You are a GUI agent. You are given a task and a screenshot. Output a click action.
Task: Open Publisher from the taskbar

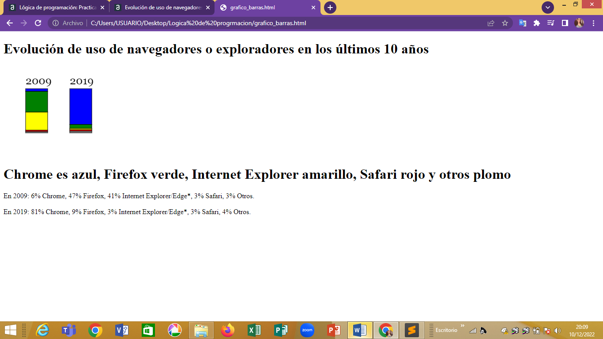[x=281, y=330]
